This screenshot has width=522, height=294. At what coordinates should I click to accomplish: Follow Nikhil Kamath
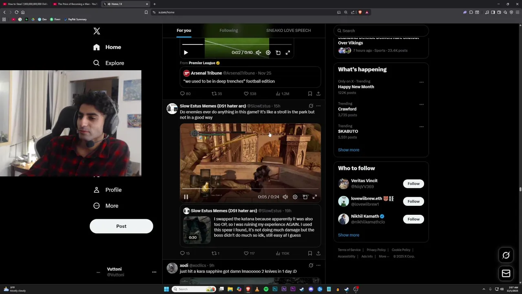[x=414, y=219]
